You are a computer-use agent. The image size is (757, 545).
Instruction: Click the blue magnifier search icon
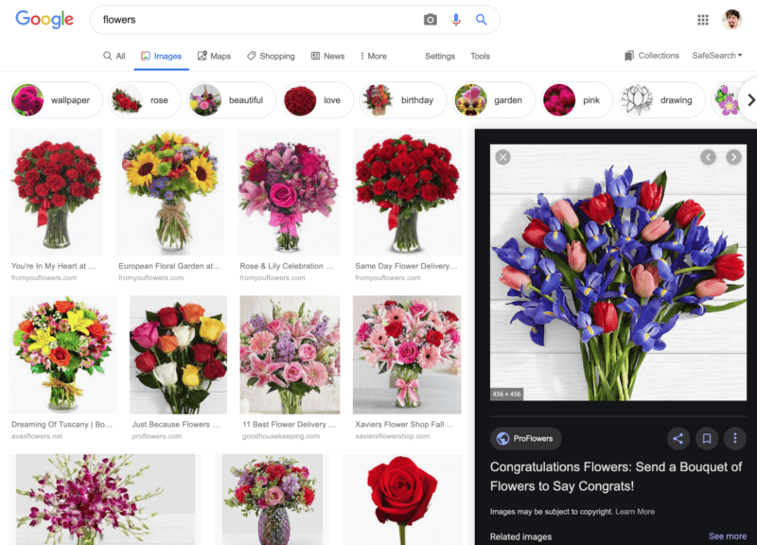point(482,20)
